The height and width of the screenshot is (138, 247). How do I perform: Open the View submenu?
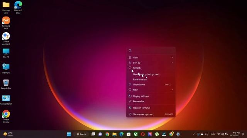point(151,58)
